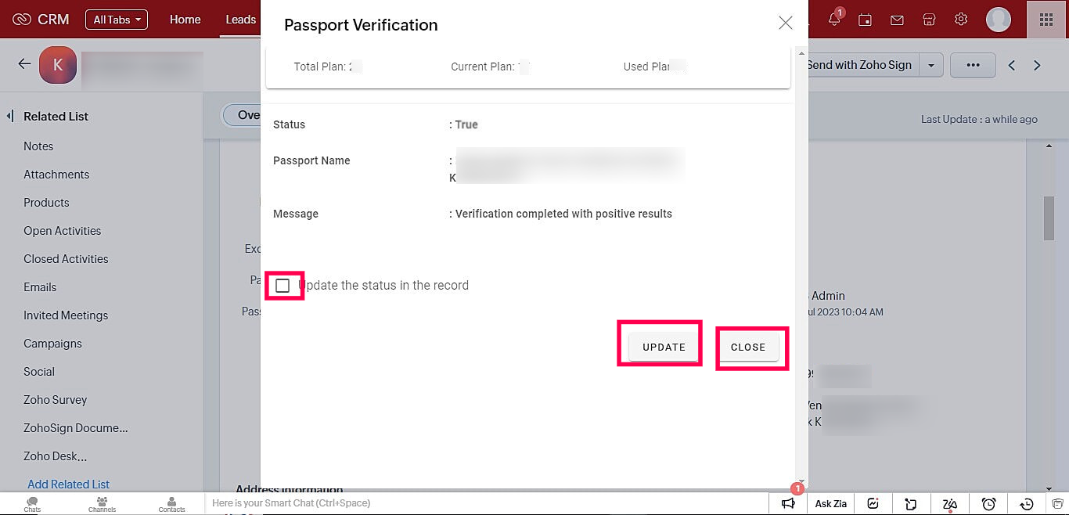
Task: Click the alarm clock icon in bottom bar
Action: 988,504
